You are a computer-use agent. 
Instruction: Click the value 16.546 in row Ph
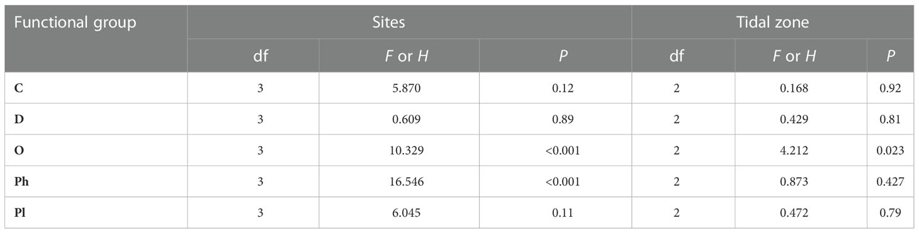(399, 181)
